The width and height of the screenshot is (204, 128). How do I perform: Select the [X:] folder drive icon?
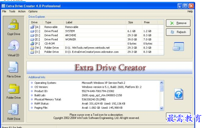coord(32,52)
